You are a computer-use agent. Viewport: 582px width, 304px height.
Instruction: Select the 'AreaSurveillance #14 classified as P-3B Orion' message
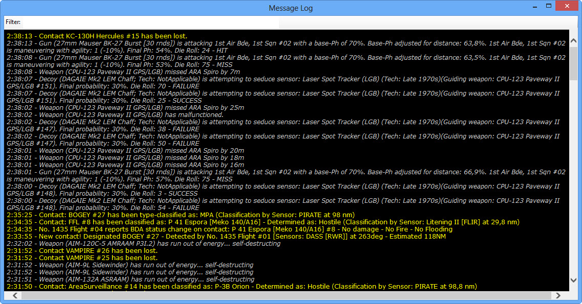pyautogui.click(x=242, y=287)
